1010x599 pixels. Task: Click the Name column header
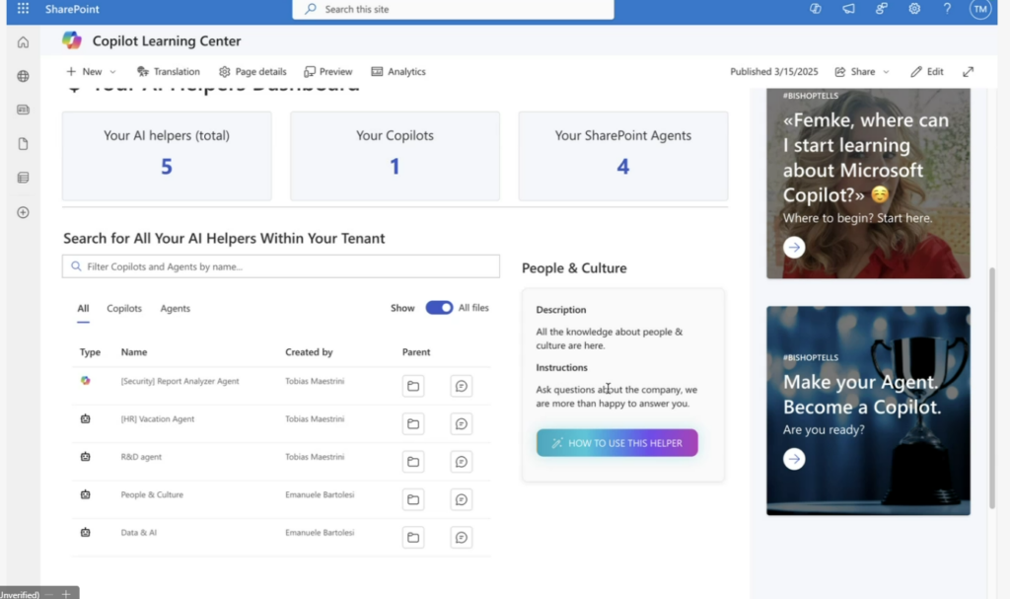[x=134, y=352]
